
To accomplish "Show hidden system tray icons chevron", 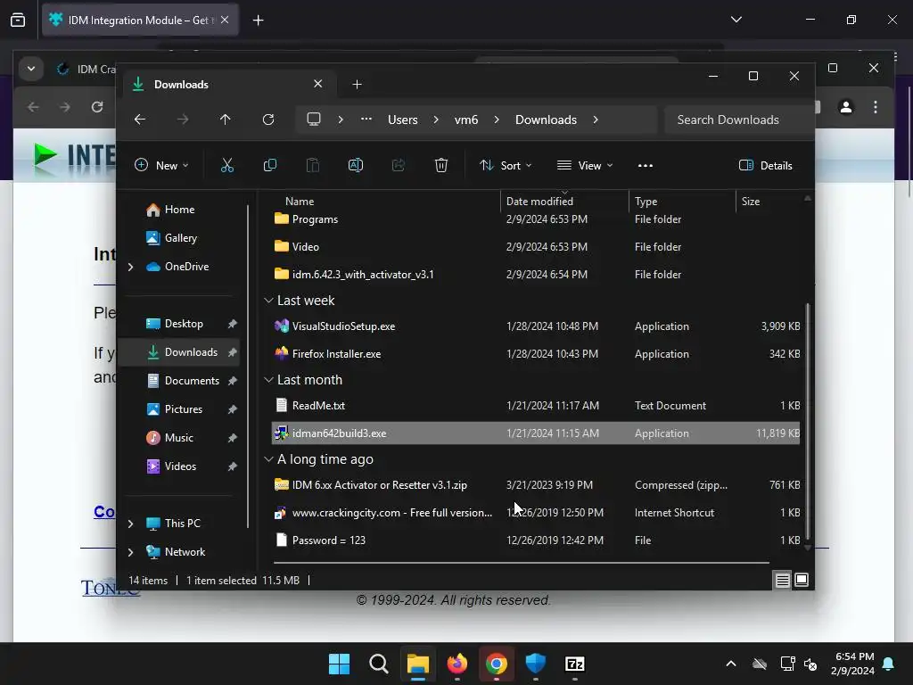I will (731, 664).
